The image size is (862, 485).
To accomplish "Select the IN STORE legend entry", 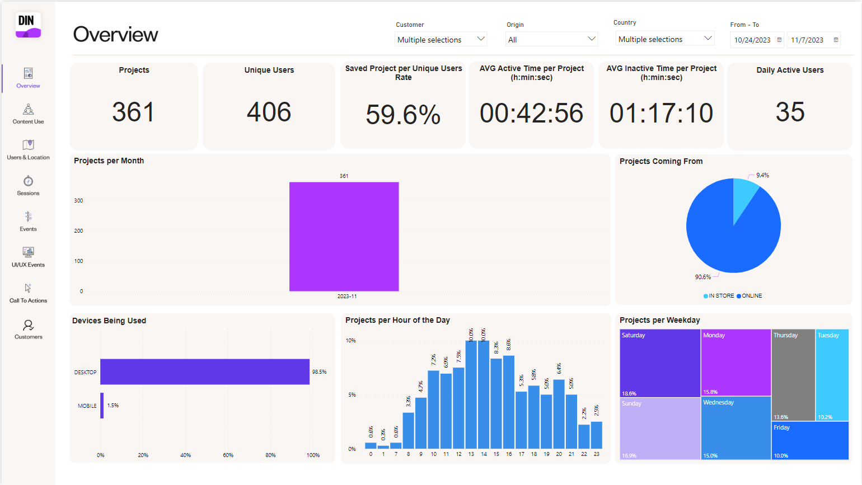I will 718,295.
